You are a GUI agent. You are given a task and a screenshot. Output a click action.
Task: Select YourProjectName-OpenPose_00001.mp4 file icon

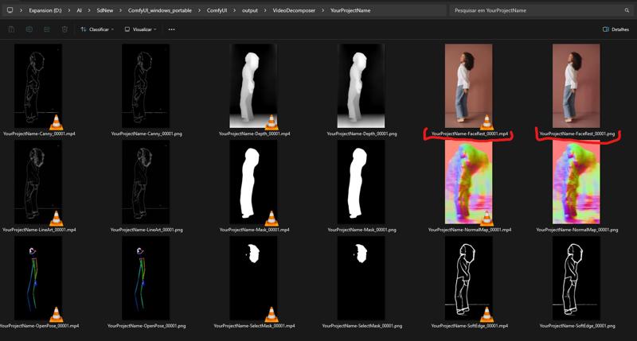[x=39, y=278]
